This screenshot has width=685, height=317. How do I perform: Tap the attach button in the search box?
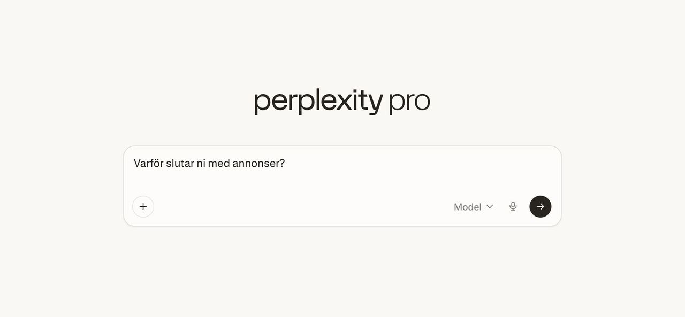[x=143, y=206]
